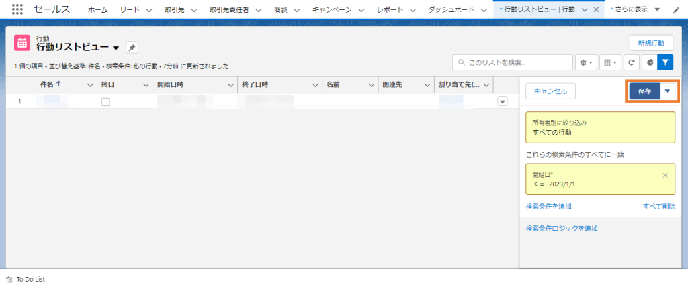Remove the 開始日 filter with the X
Screen dimensions: 688x289
click(665, 175)
